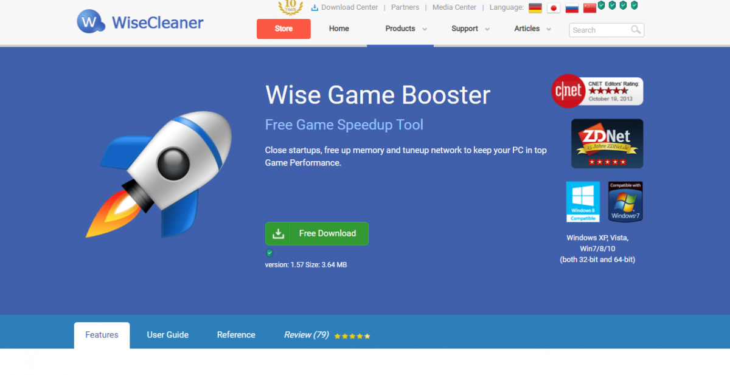Open the CNET Editors' Rating badge
The width and height of the screenshot is (730, 375).
coord(597,91)
